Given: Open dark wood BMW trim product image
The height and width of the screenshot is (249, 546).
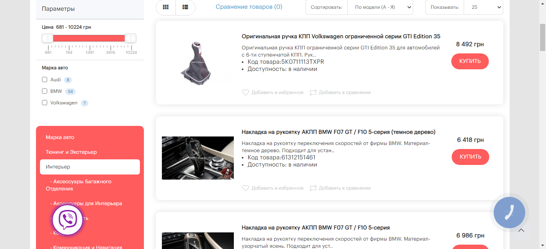Looking at the screenshot, I should 198,158.
